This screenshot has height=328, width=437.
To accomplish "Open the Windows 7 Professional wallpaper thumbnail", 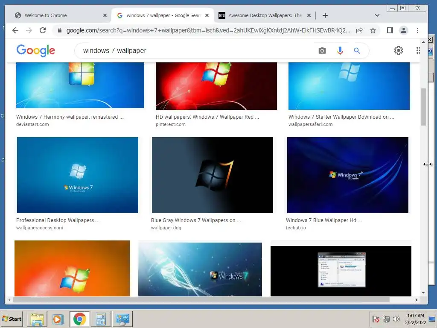I will pos(78,175).
